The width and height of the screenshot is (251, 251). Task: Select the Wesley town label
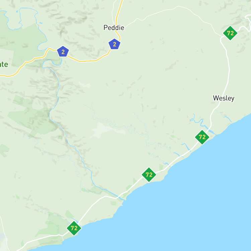tap(224, 98)
